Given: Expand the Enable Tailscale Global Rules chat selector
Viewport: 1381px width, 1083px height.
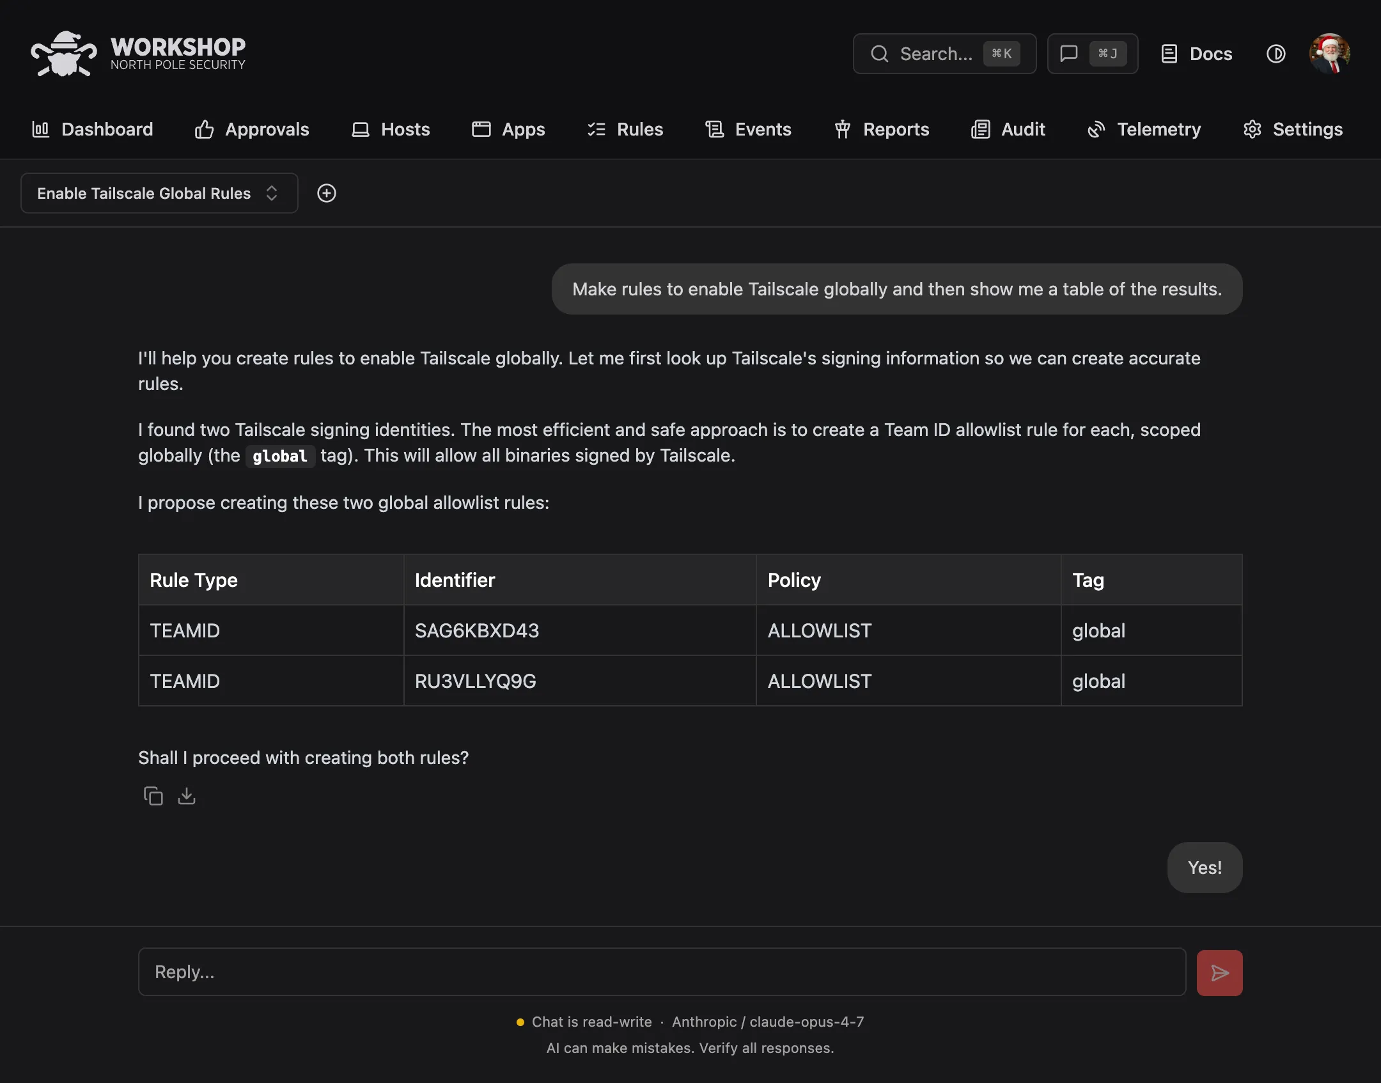Looking at the screenshot, I should 159,193.
